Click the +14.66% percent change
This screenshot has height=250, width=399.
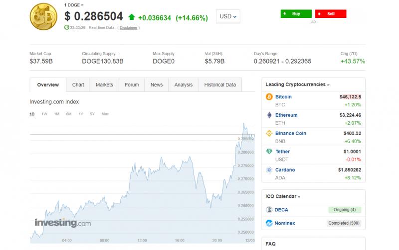[192, 18]
